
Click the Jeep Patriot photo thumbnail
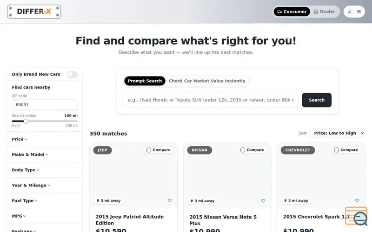pos(133,175)
